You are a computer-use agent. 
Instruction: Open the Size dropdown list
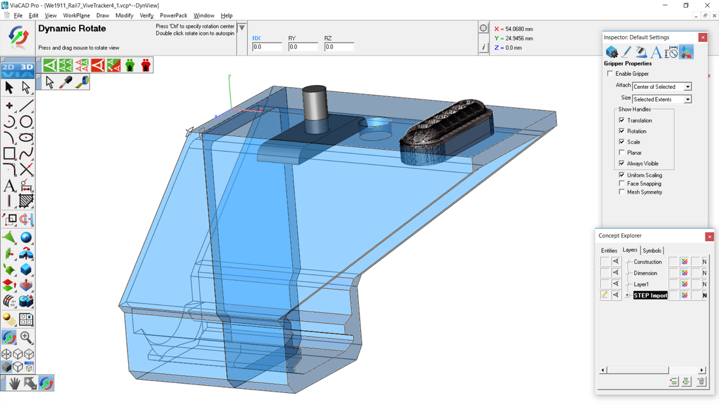[x=688, y=99]
